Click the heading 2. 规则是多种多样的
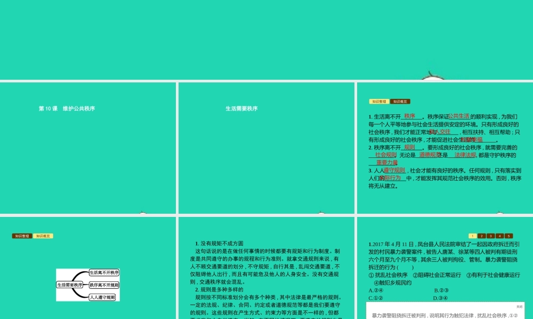The width and height of the screenshot is (533, 319). coord(219,290)
